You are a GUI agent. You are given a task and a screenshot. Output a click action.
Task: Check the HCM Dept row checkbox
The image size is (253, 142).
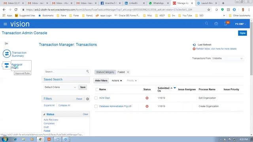pos(96,98)
